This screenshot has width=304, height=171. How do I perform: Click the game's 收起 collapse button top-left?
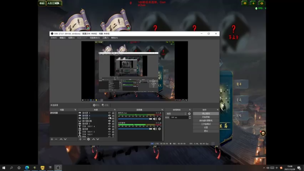(42, 3)
